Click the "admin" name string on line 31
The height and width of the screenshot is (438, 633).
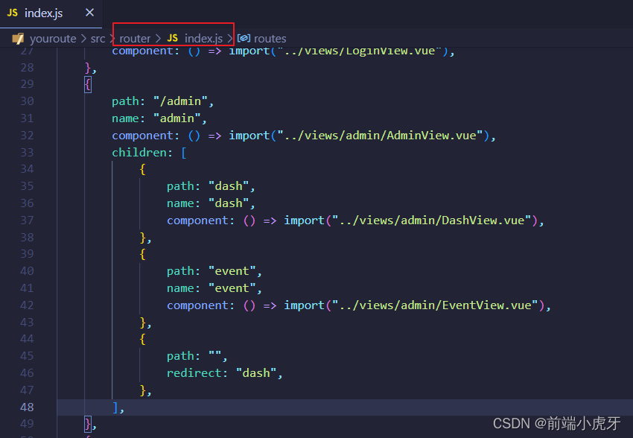pos(176,118)
